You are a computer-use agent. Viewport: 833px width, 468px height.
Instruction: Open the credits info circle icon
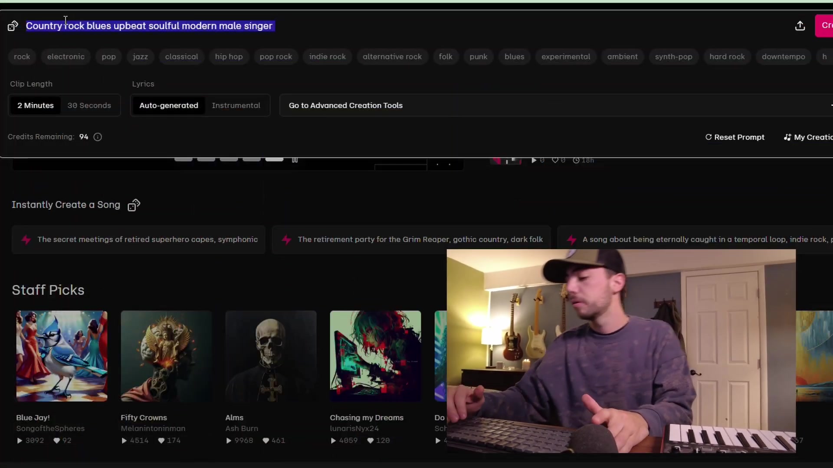98,137
